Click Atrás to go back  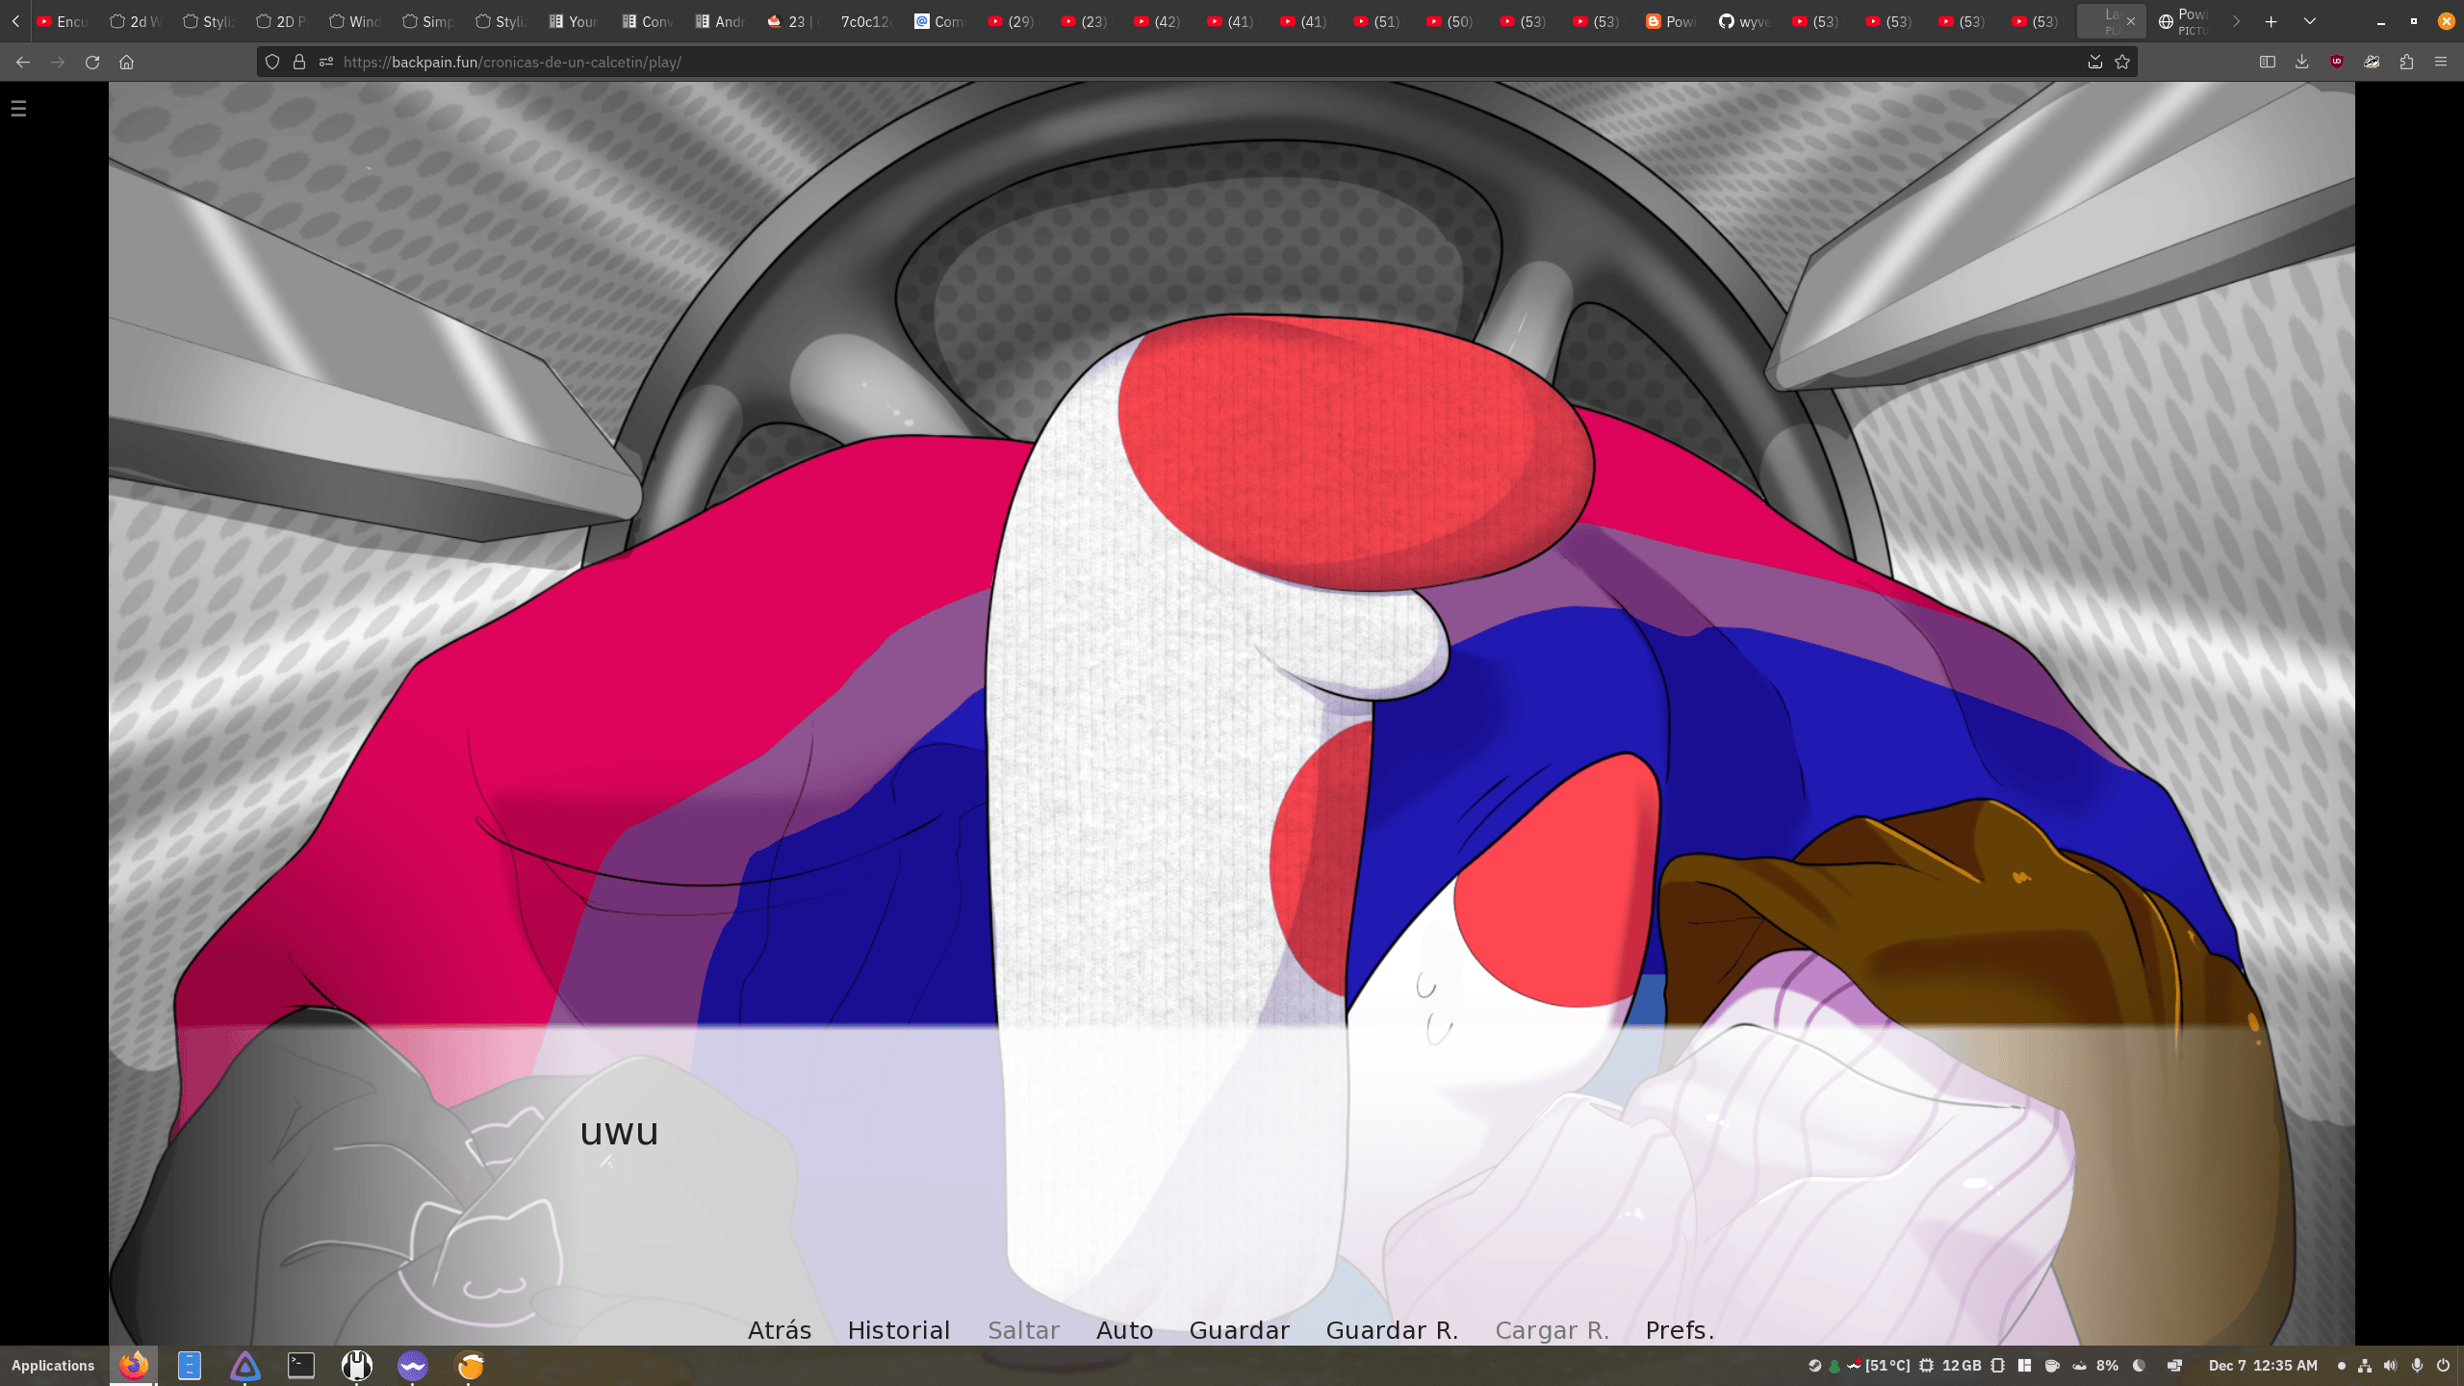(779, 1330)
